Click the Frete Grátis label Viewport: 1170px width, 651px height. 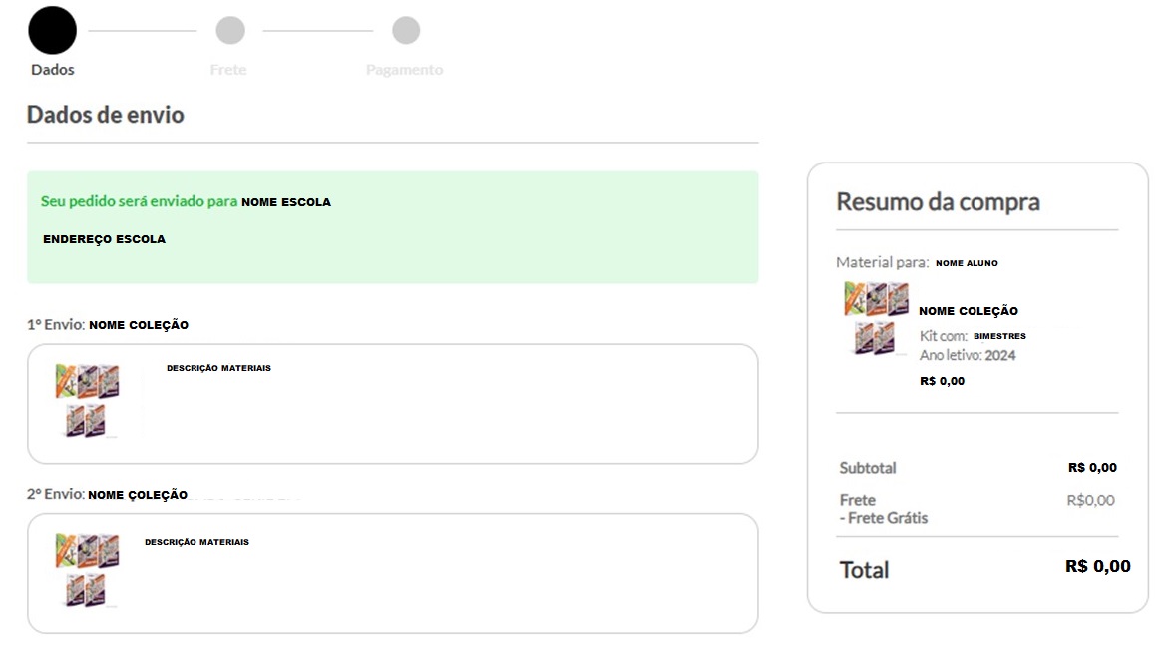pyautogui.click(x=884, y=518)
